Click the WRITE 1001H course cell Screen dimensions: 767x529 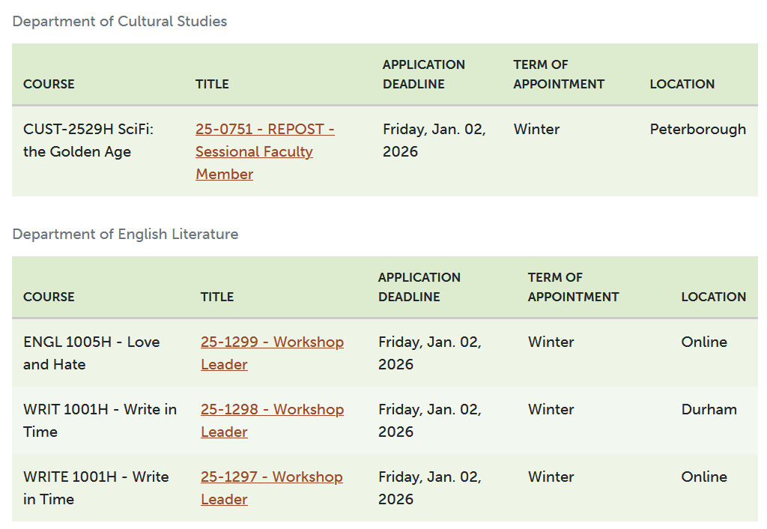coord(96,488)
